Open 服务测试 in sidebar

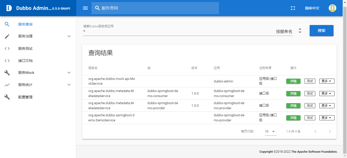(25, 49)
